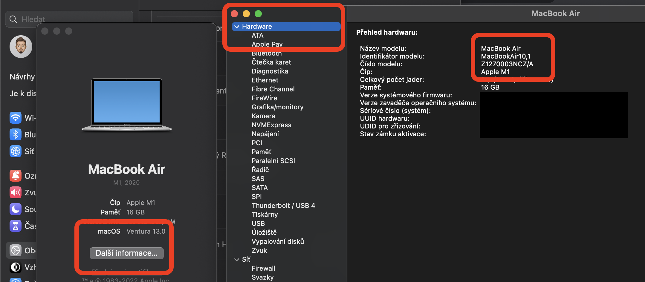The image size is (645, 282).
Task: Click the Přehled hardwaru heading
Action: (387, 32)
